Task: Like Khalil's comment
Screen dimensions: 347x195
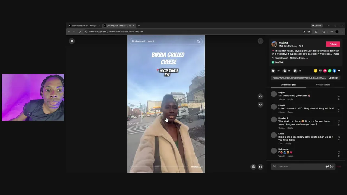Action: click(x=339, y=137)
